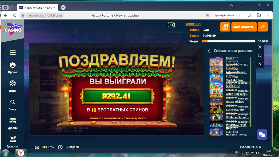This screenshot has height=157, width=279.
Task: Click the МОЙ АККАУНТ button
Action: [x=244, y=27]
